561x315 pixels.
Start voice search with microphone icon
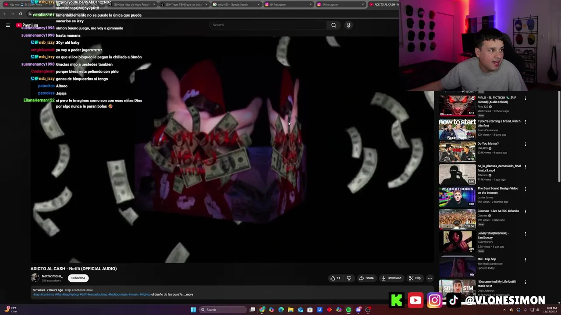pyautogui.click(x=348, y=25)
